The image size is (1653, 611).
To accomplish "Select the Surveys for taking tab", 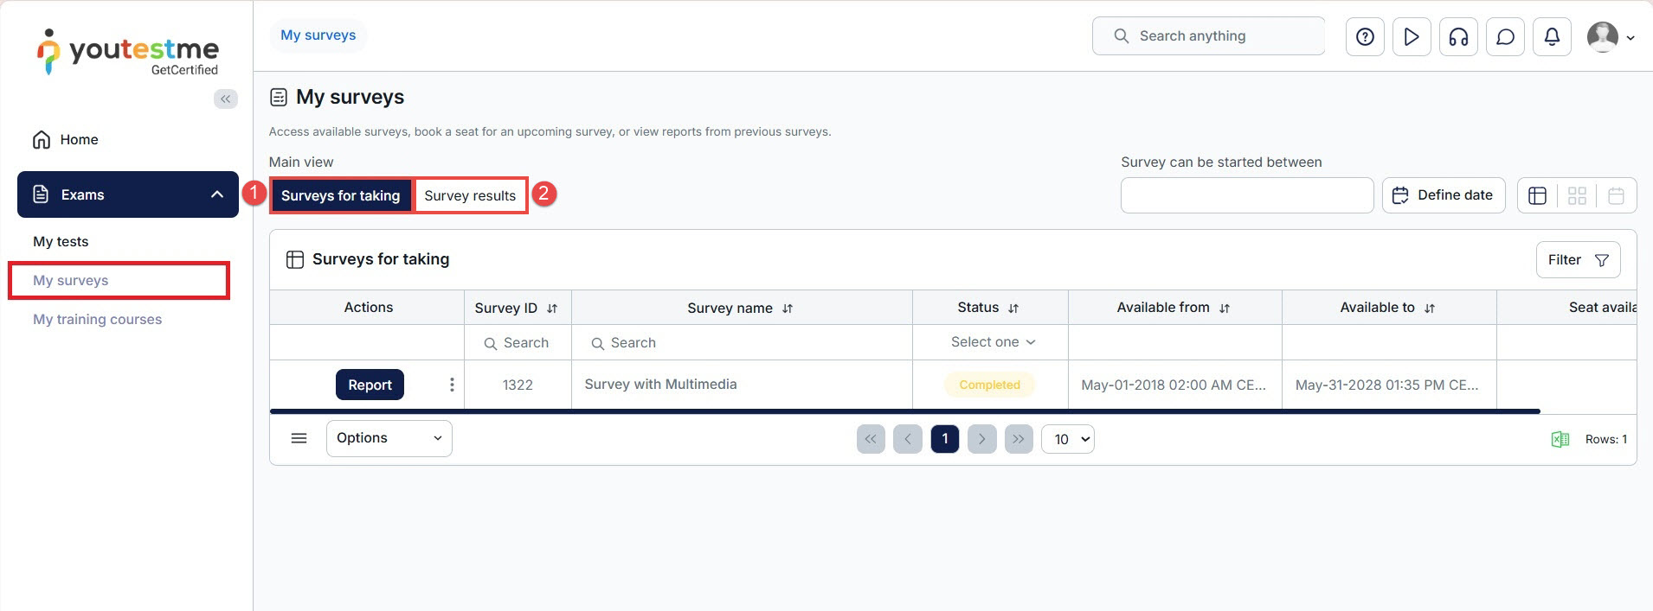I will click(340, 195).
